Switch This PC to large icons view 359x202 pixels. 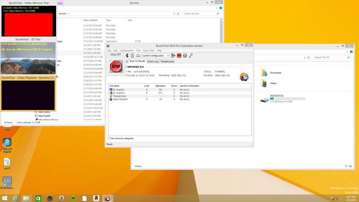350,166
